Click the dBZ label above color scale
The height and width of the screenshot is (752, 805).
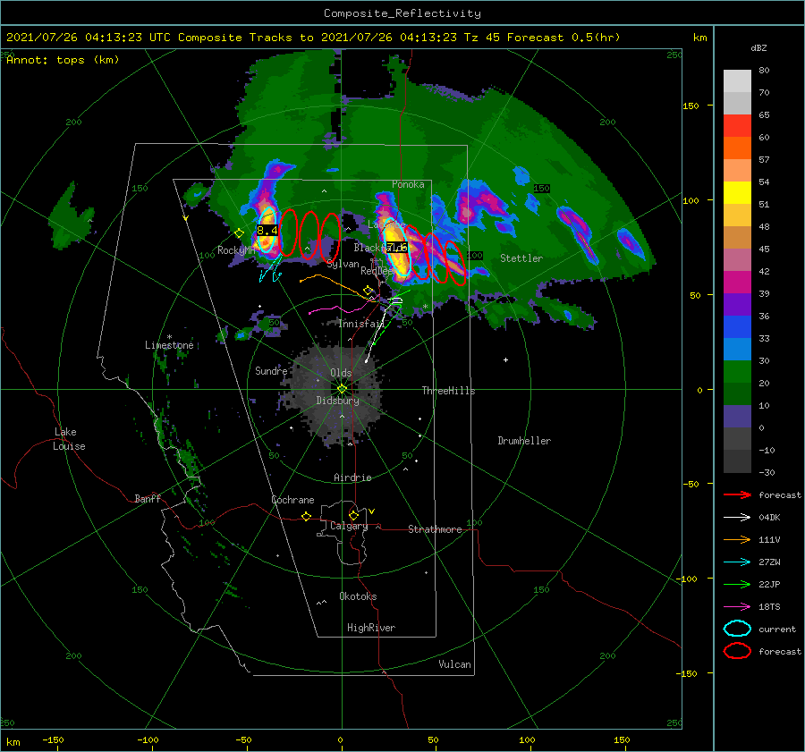[x=758, y=47]
